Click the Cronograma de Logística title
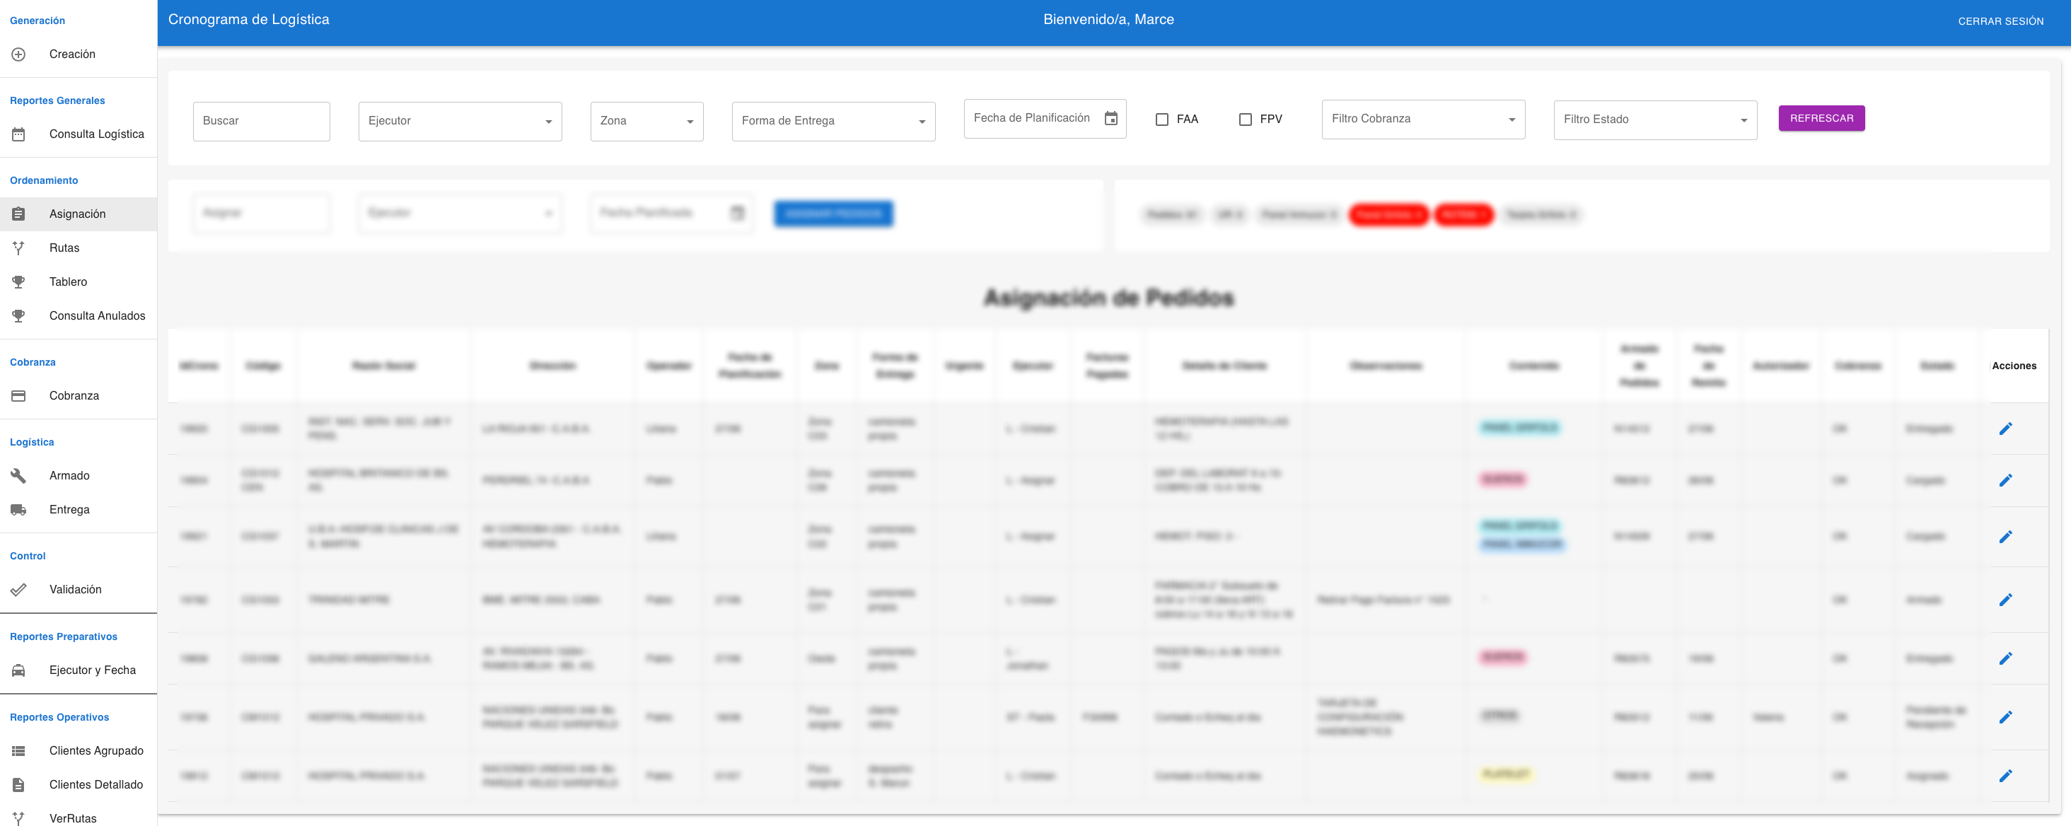This screenshot has height=826, width=2071. (x=248, y=20)
